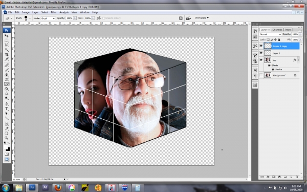Screen dimensions: 307x192
Task: Select the Line tool
Action: (7, 118)
